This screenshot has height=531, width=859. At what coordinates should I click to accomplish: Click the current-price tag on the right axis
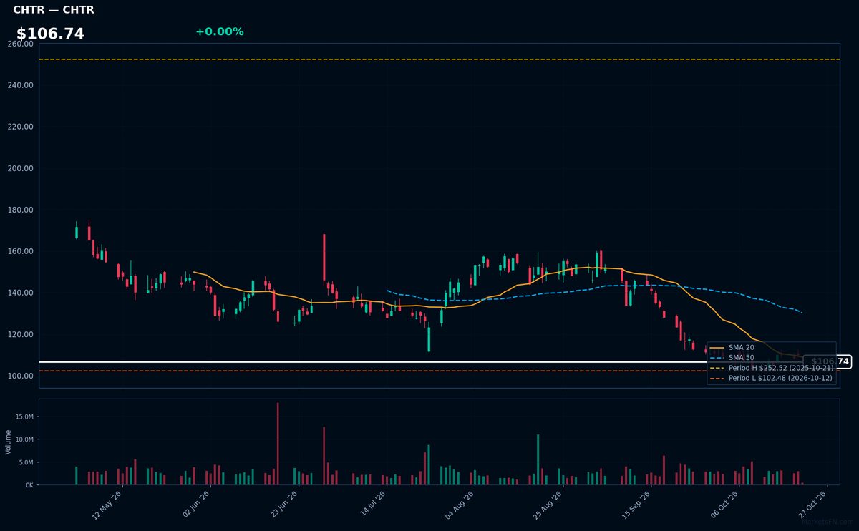[x=827, y=362]
